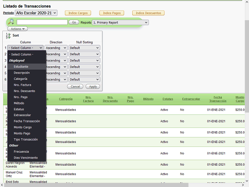Click the vertical scrollbar thumb

point(247,66)
